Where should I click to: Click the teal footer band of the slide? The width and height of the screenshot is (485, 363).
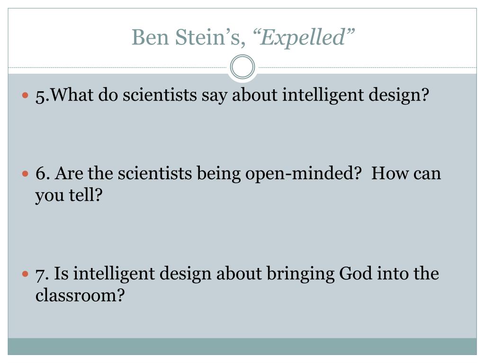click(x=242, y=346)
